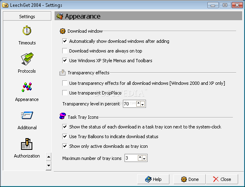Click the Appearance header icon

pyautogui.click(x=60, y=16)
